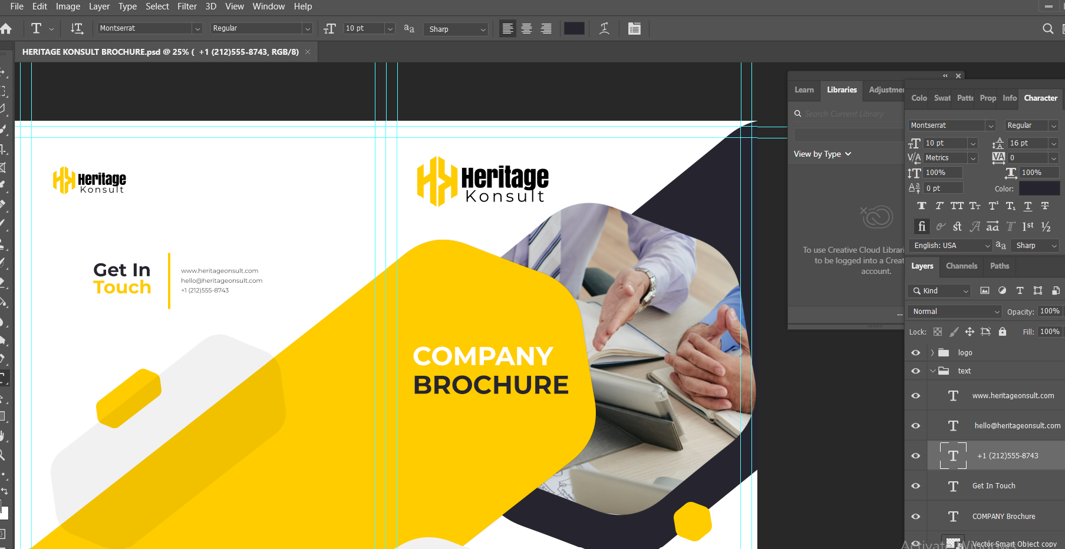
Task: Hide the Get In Touch layer
Action: click(915, 486)
